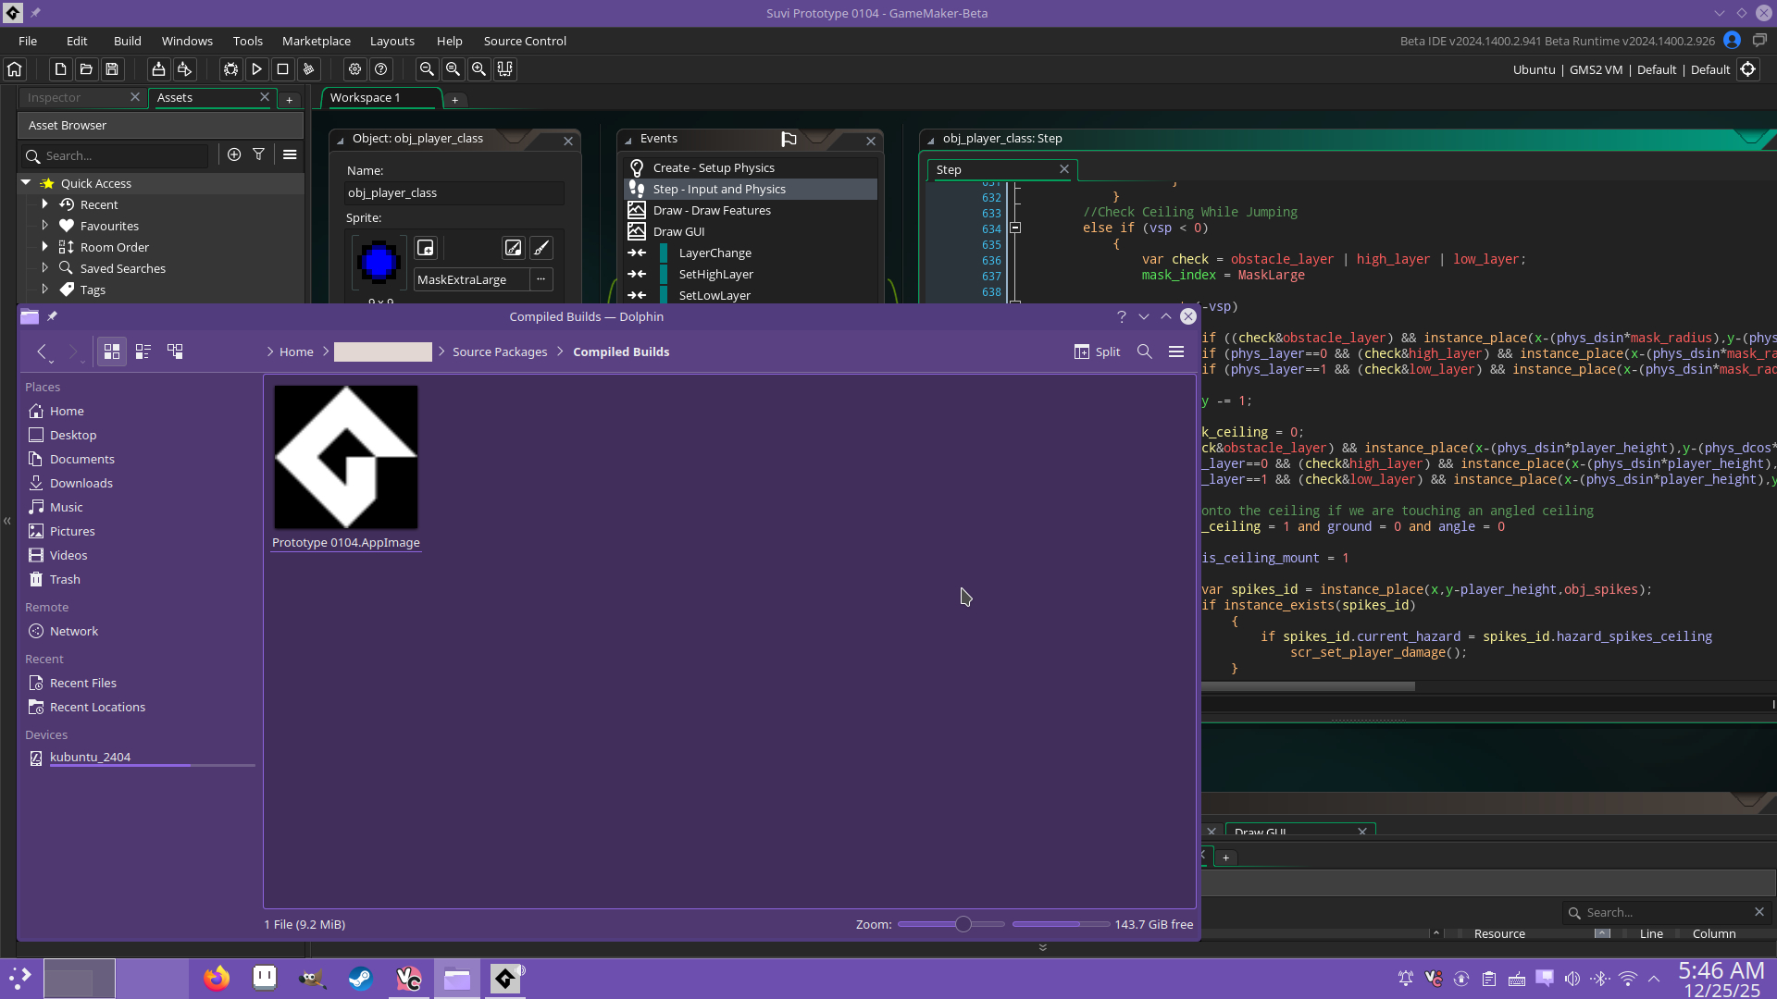Switch to the Inspector tab
Screen dimensions: 1777x999
point(54,97)
